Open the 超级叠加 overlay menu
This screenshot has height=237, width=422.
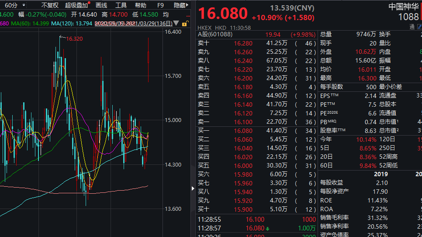76,5
